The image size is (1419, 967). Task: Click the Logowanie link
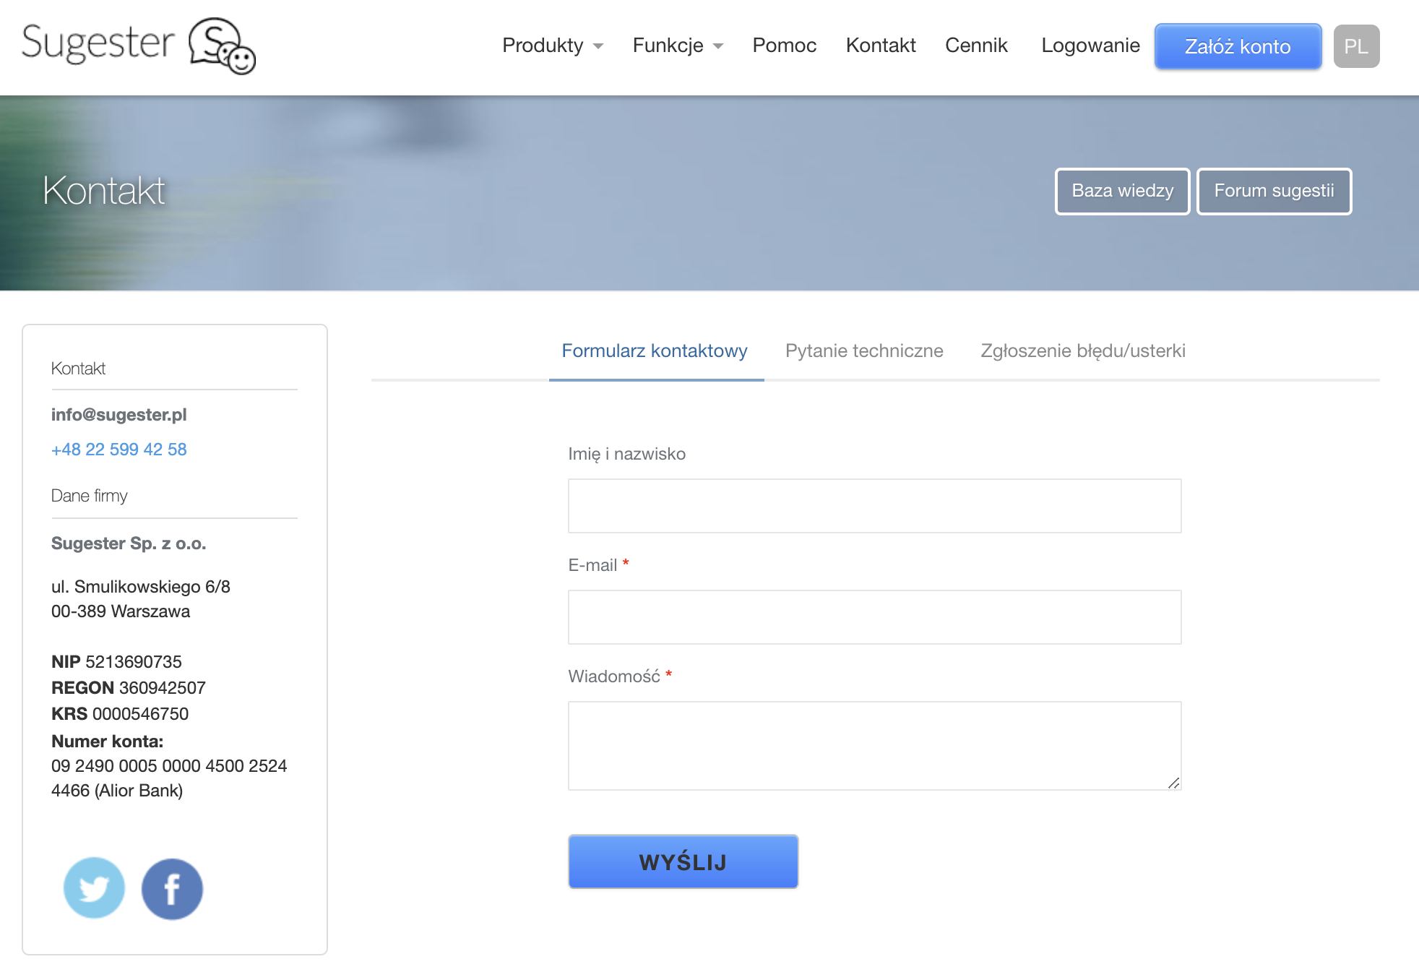pyautogui.click(x=1090, y=46)
